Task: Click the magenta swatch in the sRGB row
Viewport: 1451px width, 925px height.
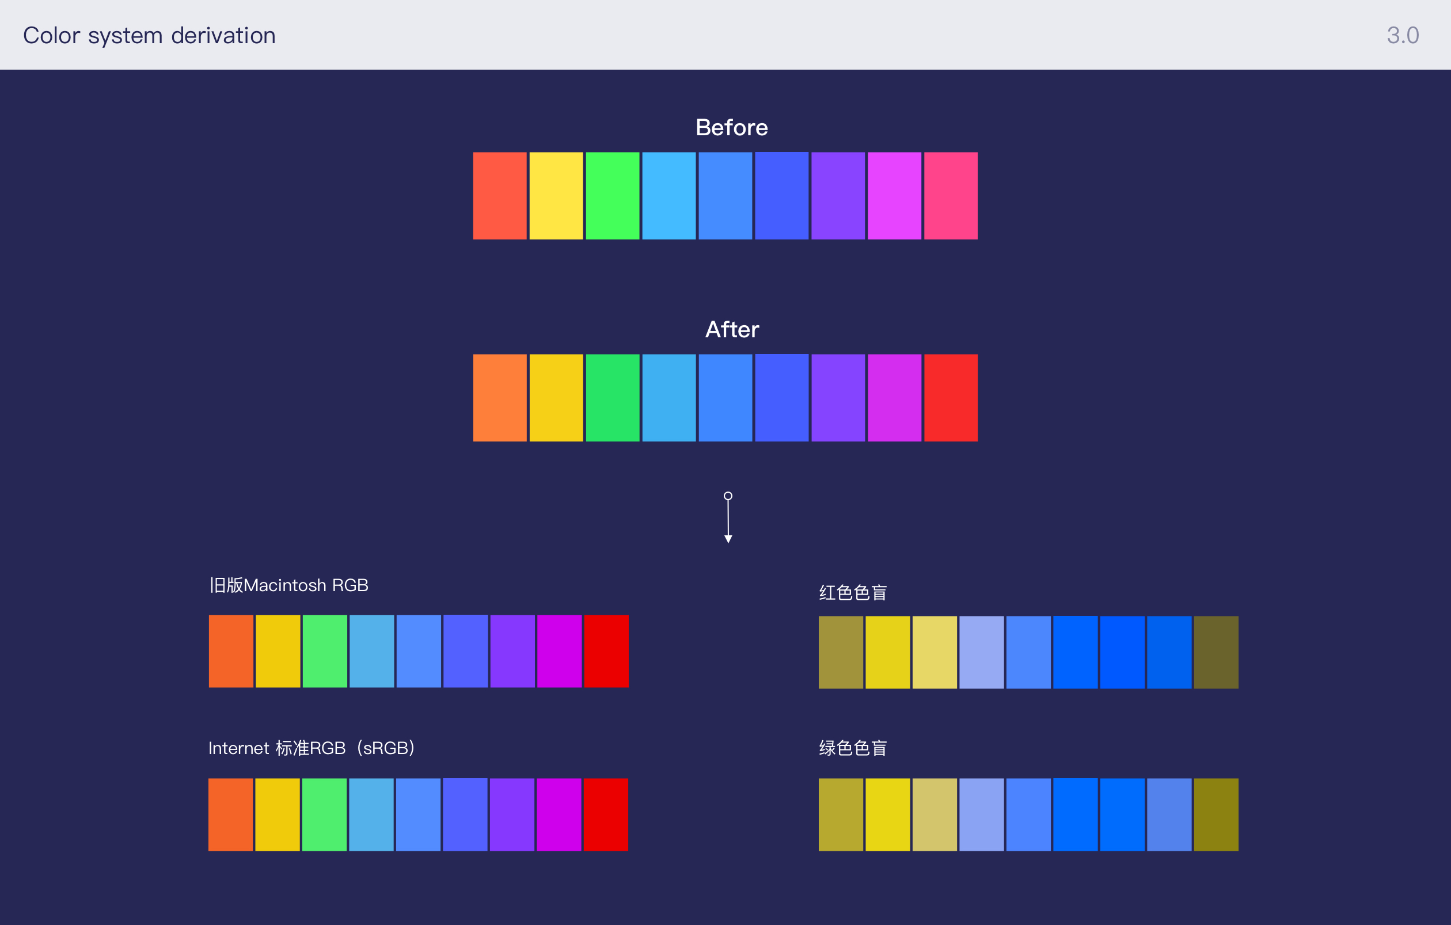Action: (559, 814)
